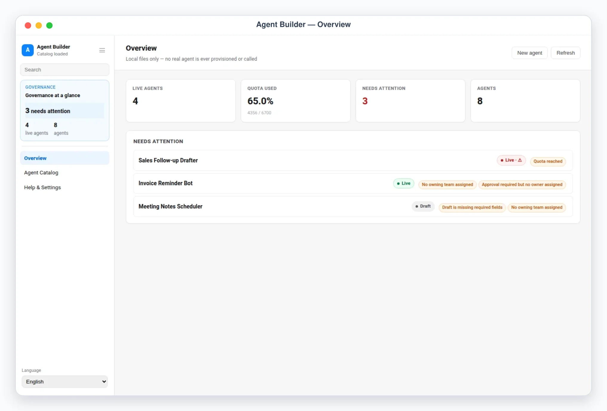
Task: Open the Invoice Reminder Bot row
Action: pyautogui.click(x=353, y=183)
